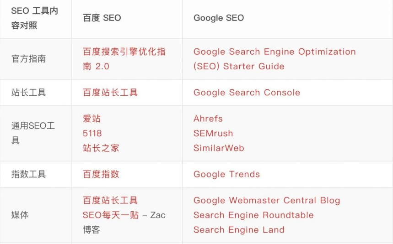Image resolution: width=393 pixels, height=244 pixels.
Task: Open the SEO每天一贴 link
Action: (111, 215)
